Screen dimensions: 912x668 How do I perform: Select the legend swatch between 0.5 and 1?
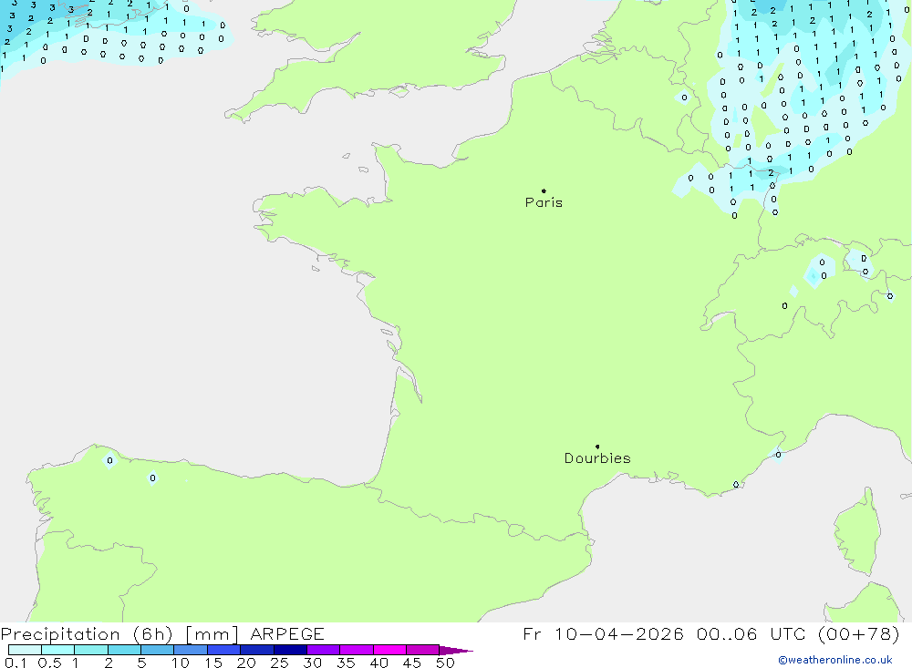pyautogui.click(x=58, y=650)
